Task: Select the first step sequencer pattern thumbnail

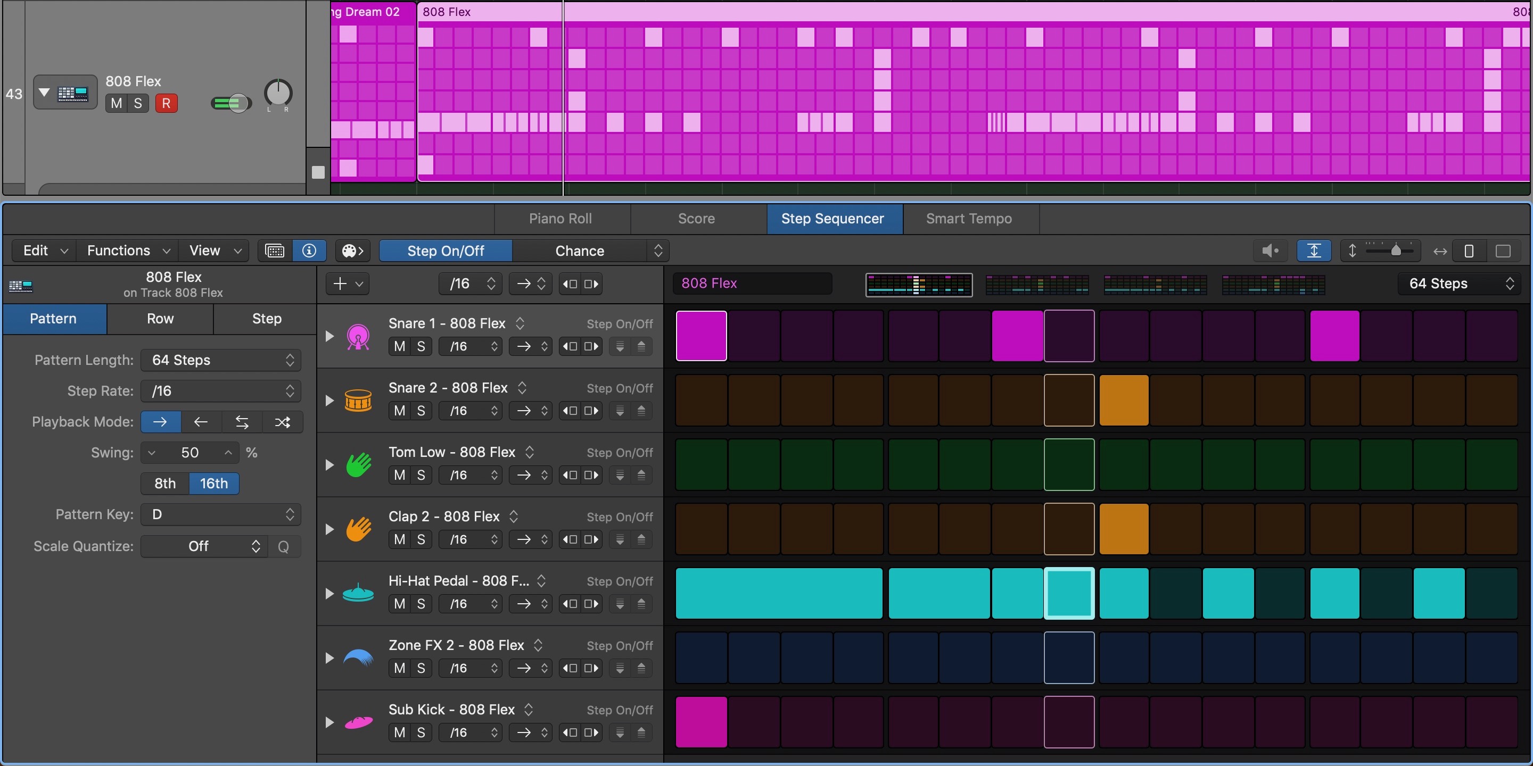Action: click(918, 284)
